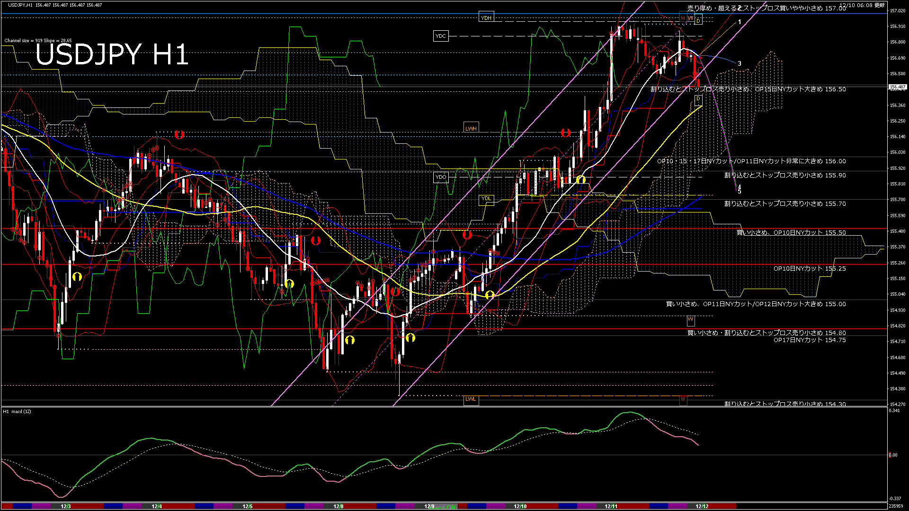
Task: Click the current price 156.487 marker on the price axis
Action: coord(897,87)
